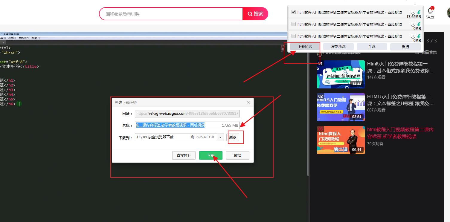450x222 pixels.
Task: Click the Sublime Text window title
Action: [11, 34]
